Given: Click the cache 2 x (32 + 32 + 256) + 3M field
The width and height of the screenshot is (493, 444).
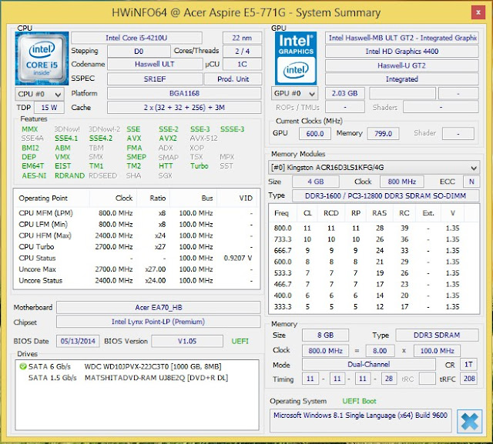Looking at the screenshot, I should [184, 108].
